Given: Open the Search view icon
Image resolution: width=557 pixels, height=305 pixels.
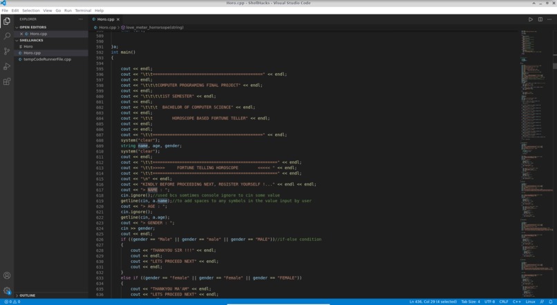Looking at the screenshot, I should pyautogui.click(x=7, y=36).
